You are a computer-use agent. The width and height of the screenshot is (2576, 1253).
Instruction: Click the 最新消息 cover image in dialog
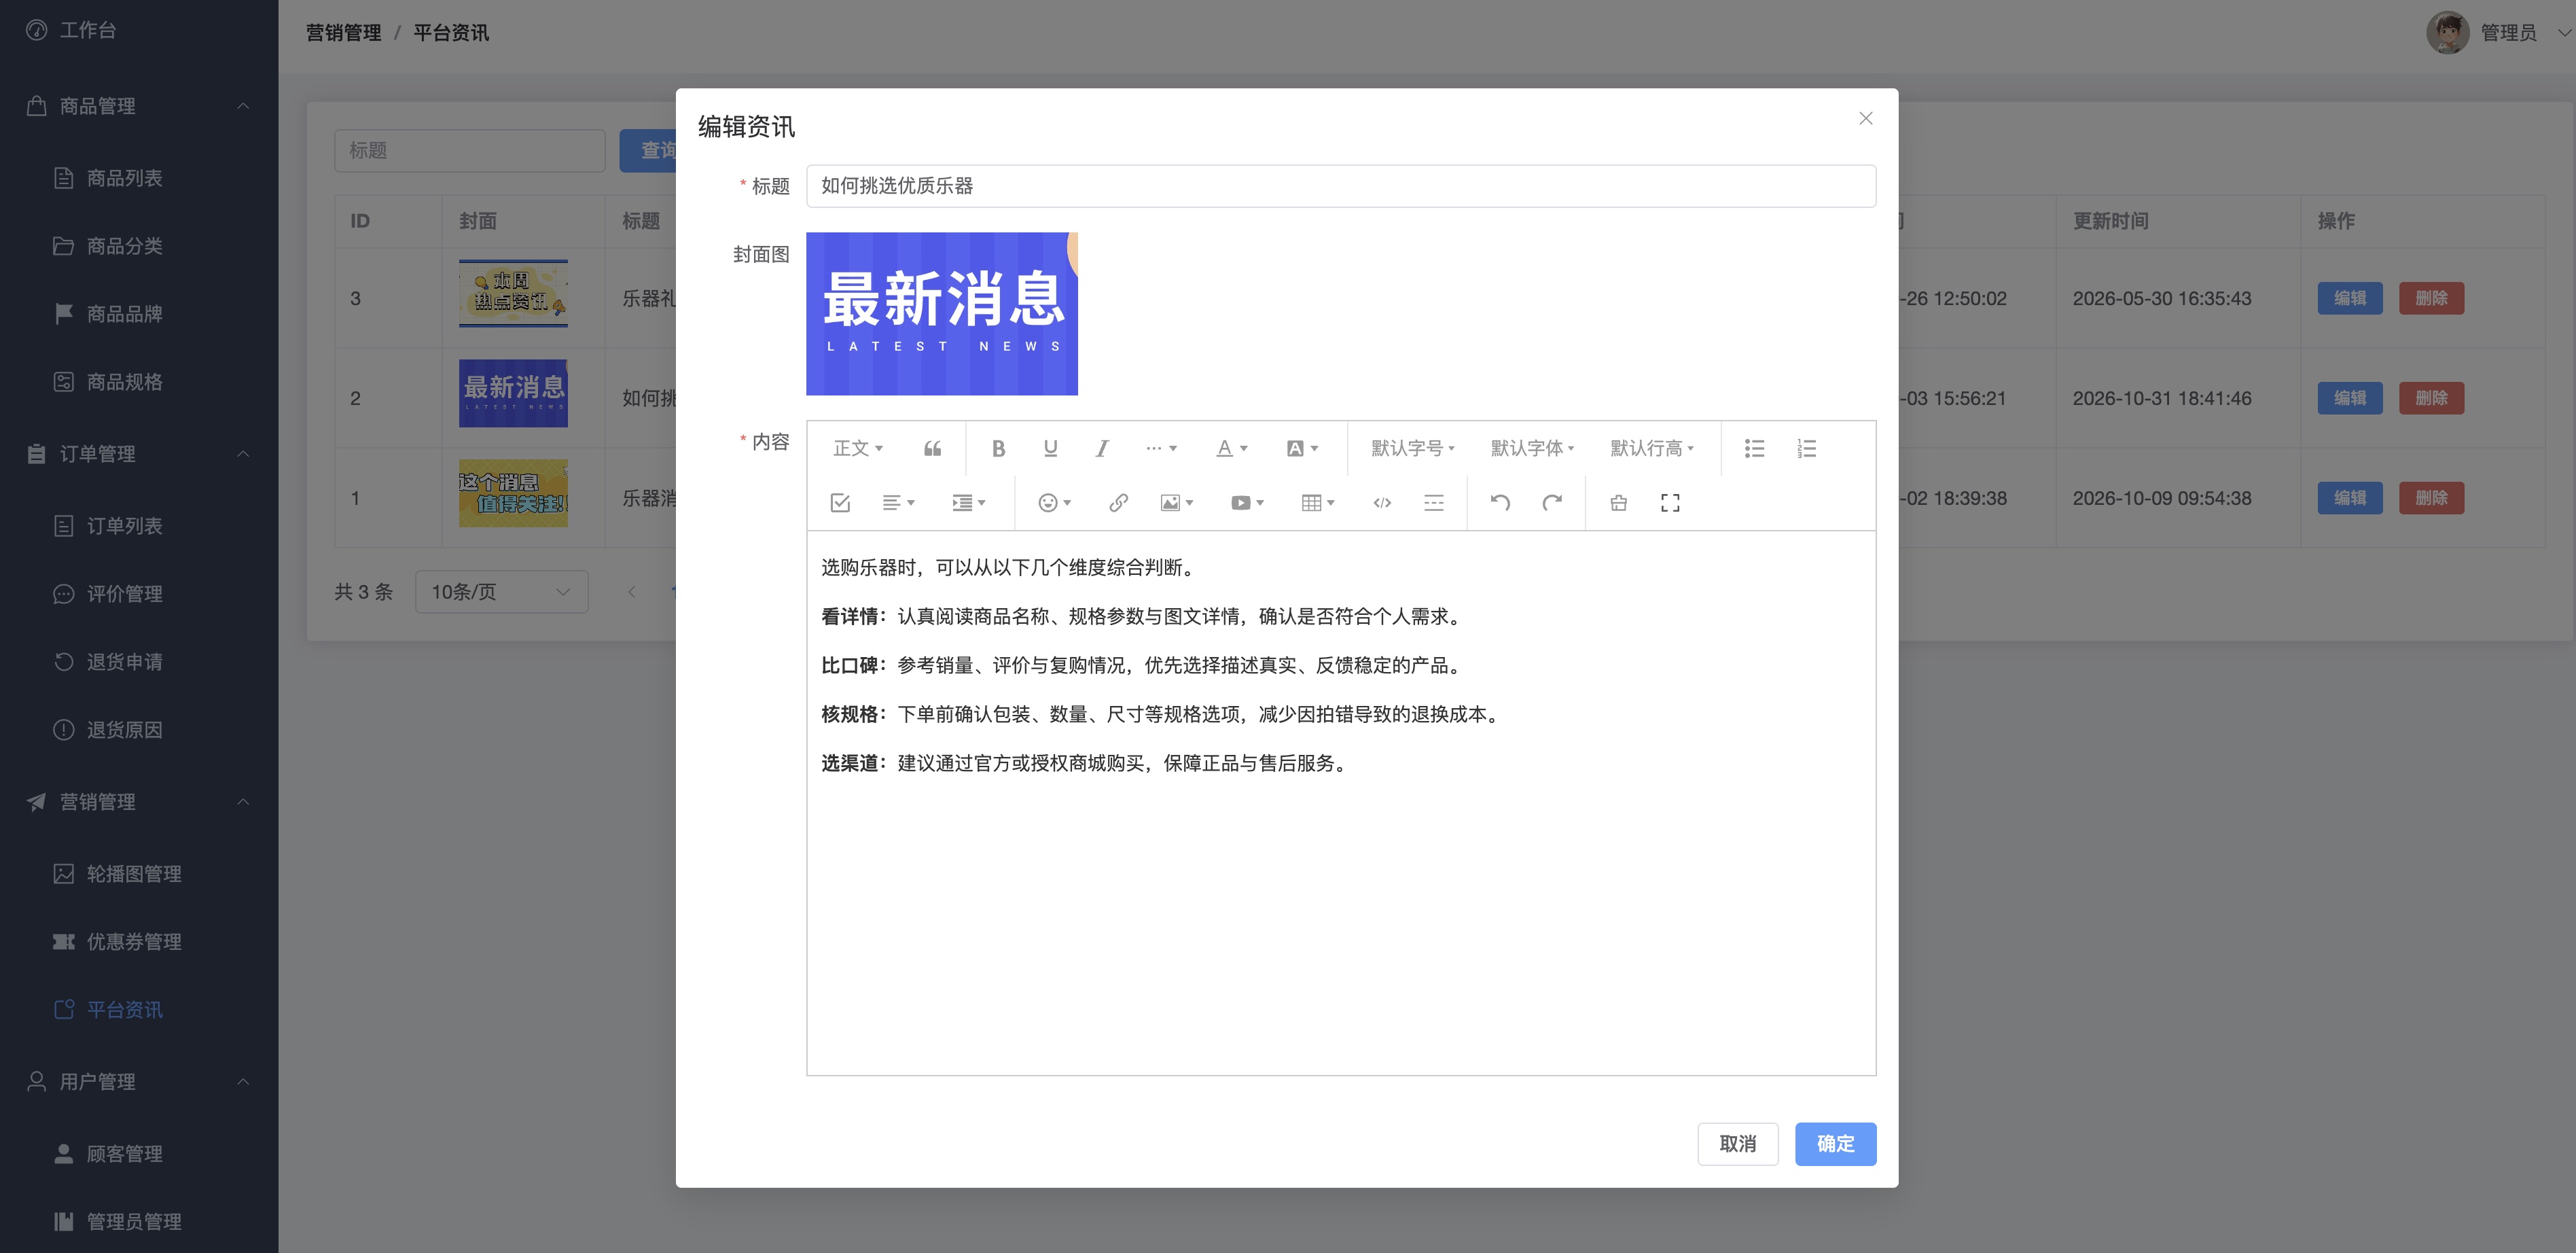[941, 313]
